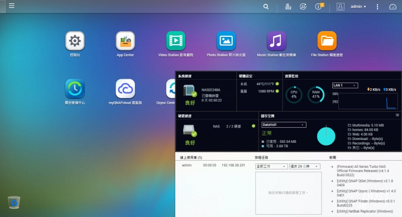Open QNAP QGet v3.1.8 news link
The image size is (402, 217).
[365, 183]
